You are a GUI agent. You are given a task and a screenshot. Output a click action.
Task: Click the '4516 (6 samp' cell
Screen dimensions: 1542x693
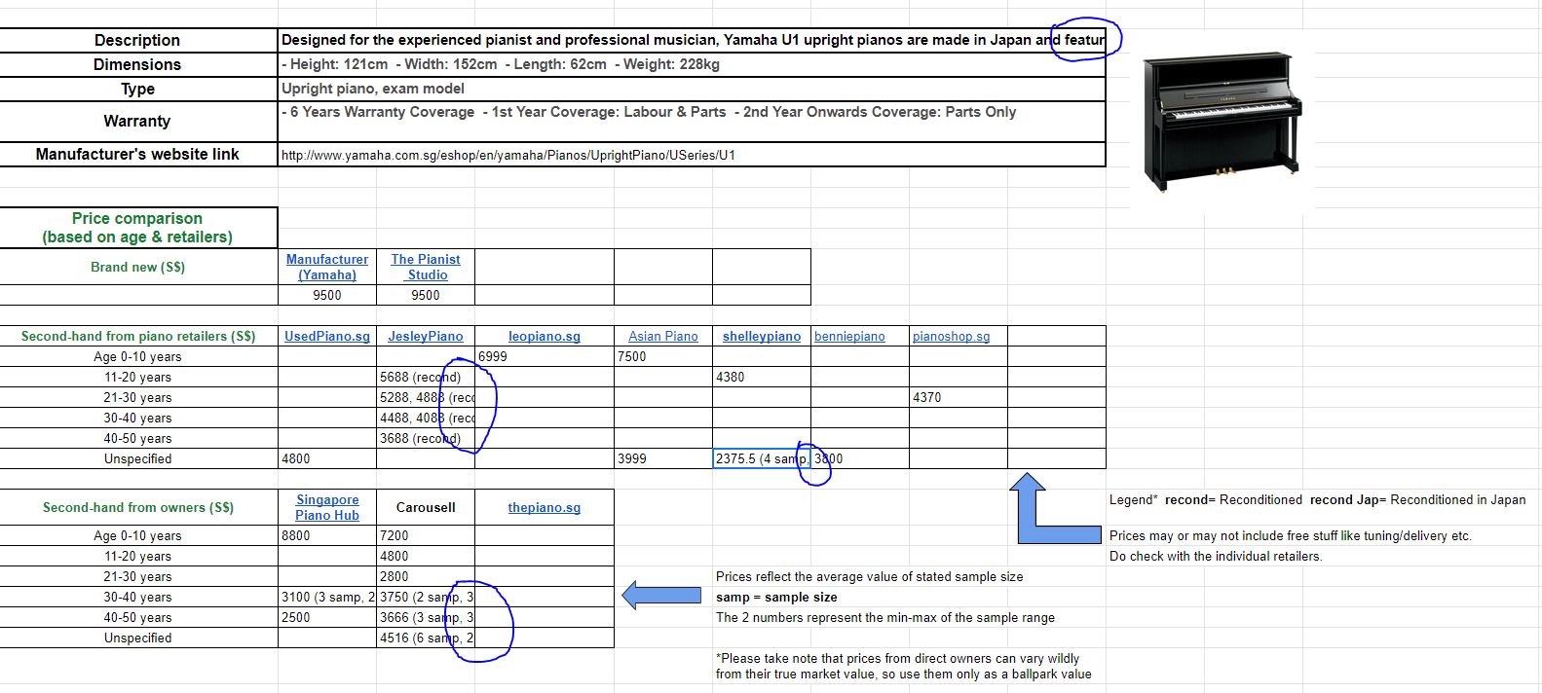(426, 638)
